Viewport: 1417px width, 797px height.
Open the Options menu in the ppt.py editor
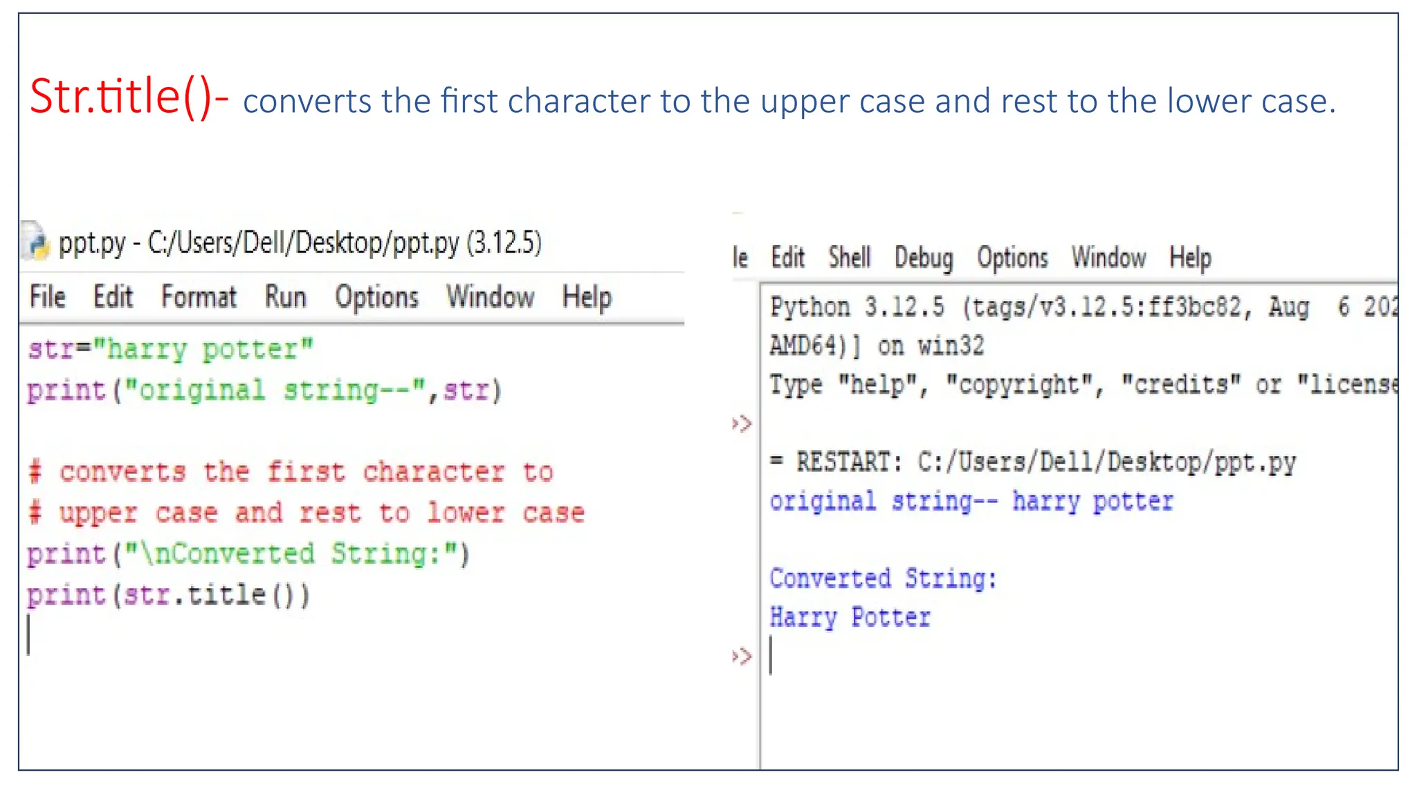coord(376,298)
